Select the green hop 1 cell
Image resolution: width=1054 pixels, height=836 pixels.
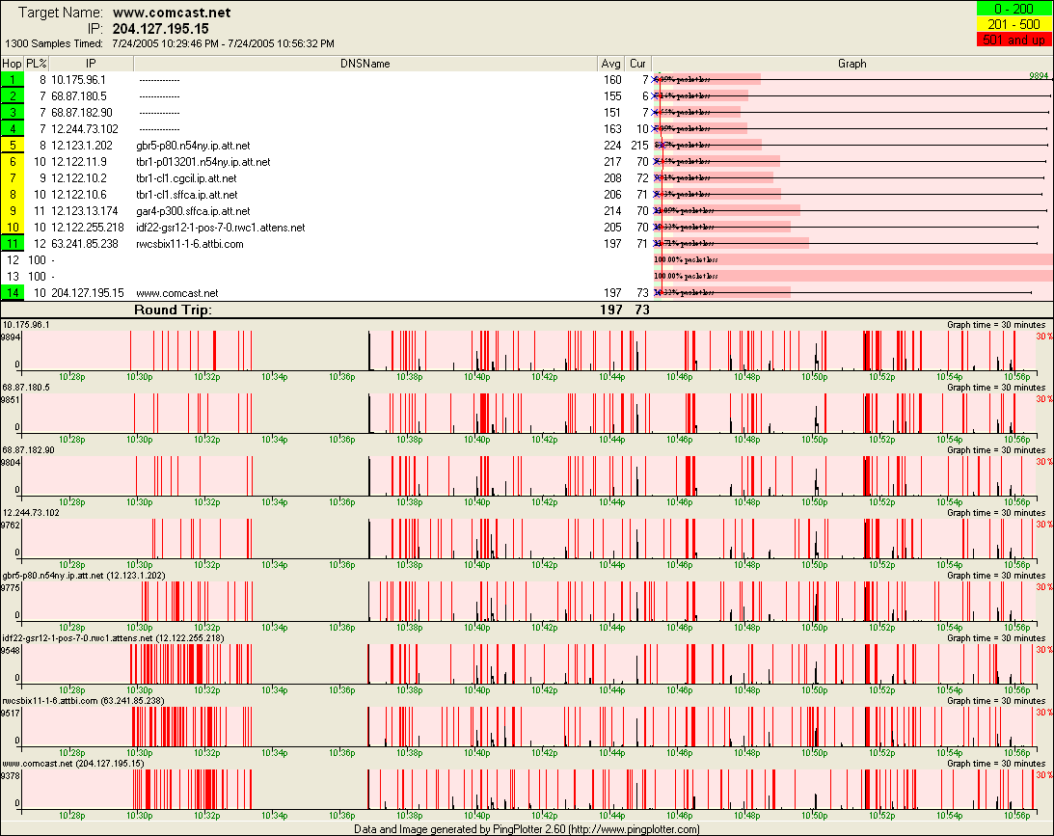13,80
